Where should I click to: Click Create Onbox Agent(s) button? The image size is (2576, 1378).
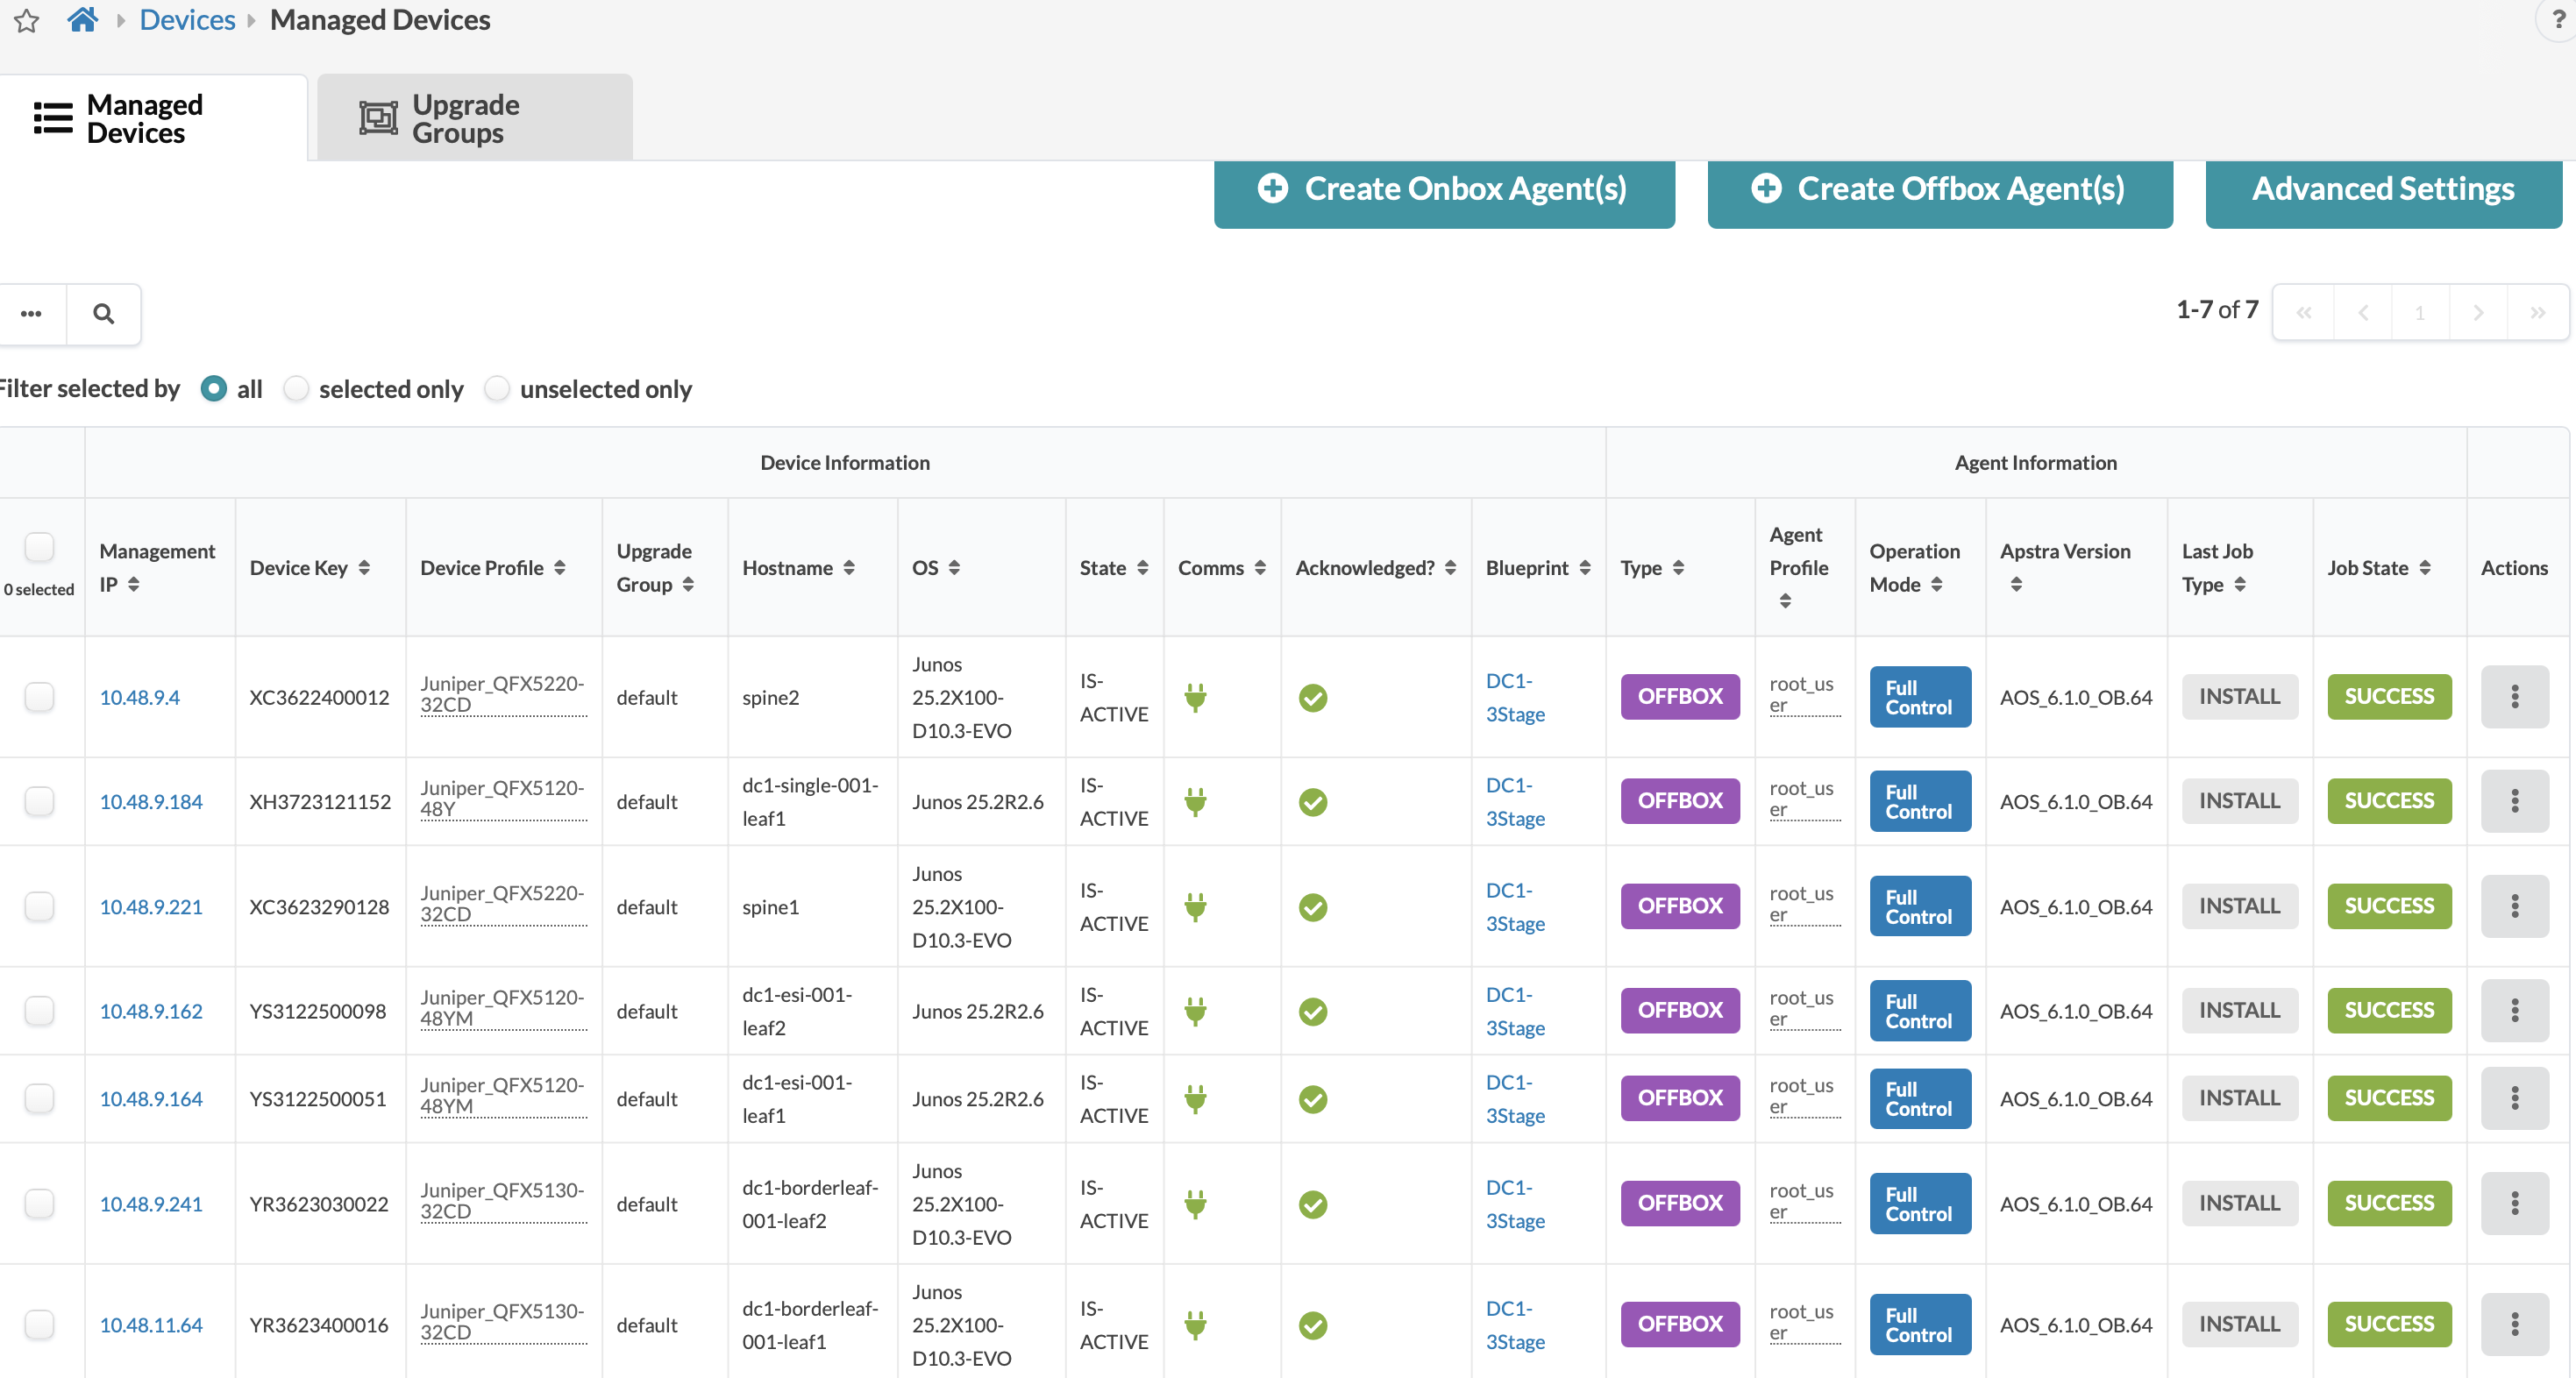(1443, 190)
